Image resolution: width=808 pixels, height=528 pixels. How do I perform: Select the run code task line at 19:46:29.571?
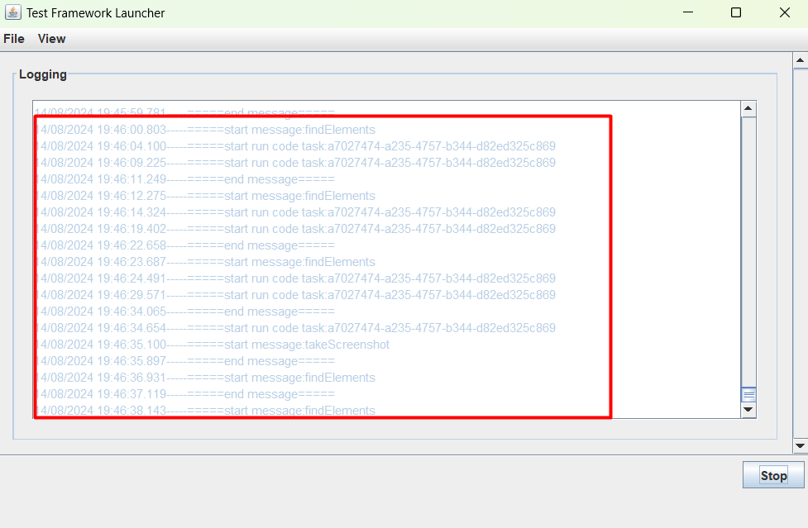[x=295, y=295]
